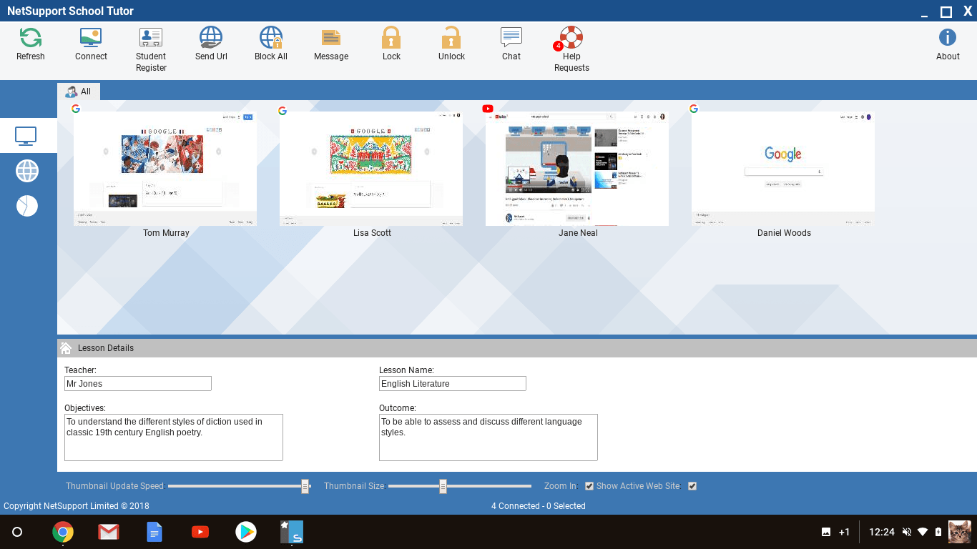Screen dimensions: 977x549
Task: Click the Lesson Details panel header
Action: coord(106,348)
